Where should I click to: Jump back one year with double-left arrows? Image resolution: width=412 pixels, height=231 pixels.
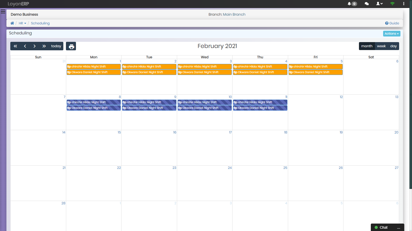[15, 46]
